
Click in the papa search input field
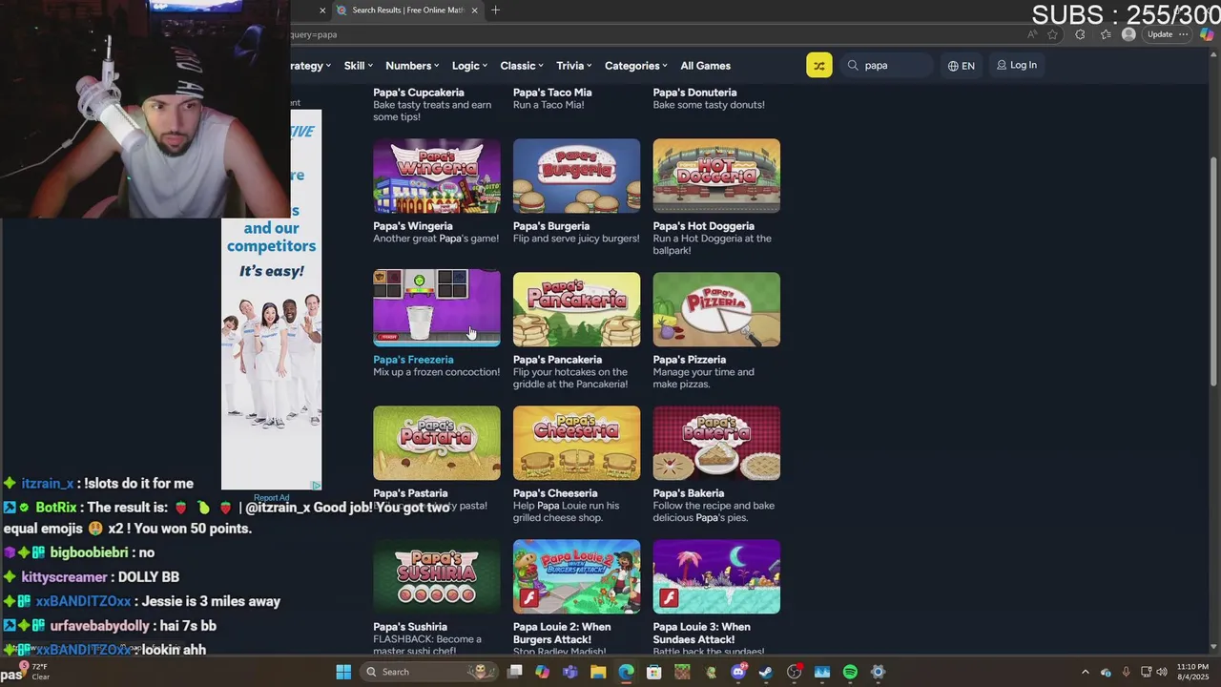(887, 66)
